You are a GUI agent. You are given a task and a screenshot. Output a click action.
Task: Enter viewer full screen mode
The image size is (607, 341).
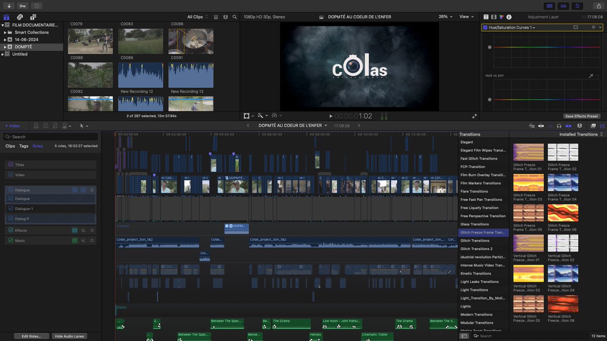[x=474, y=116]
